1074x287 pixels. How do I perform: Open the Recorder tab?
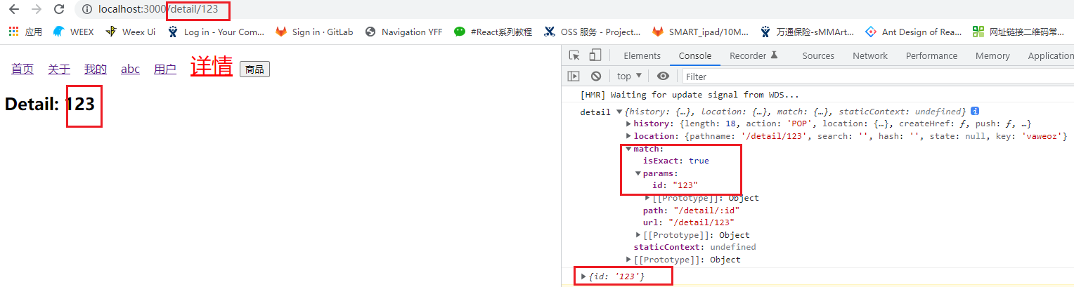(753, 55)
